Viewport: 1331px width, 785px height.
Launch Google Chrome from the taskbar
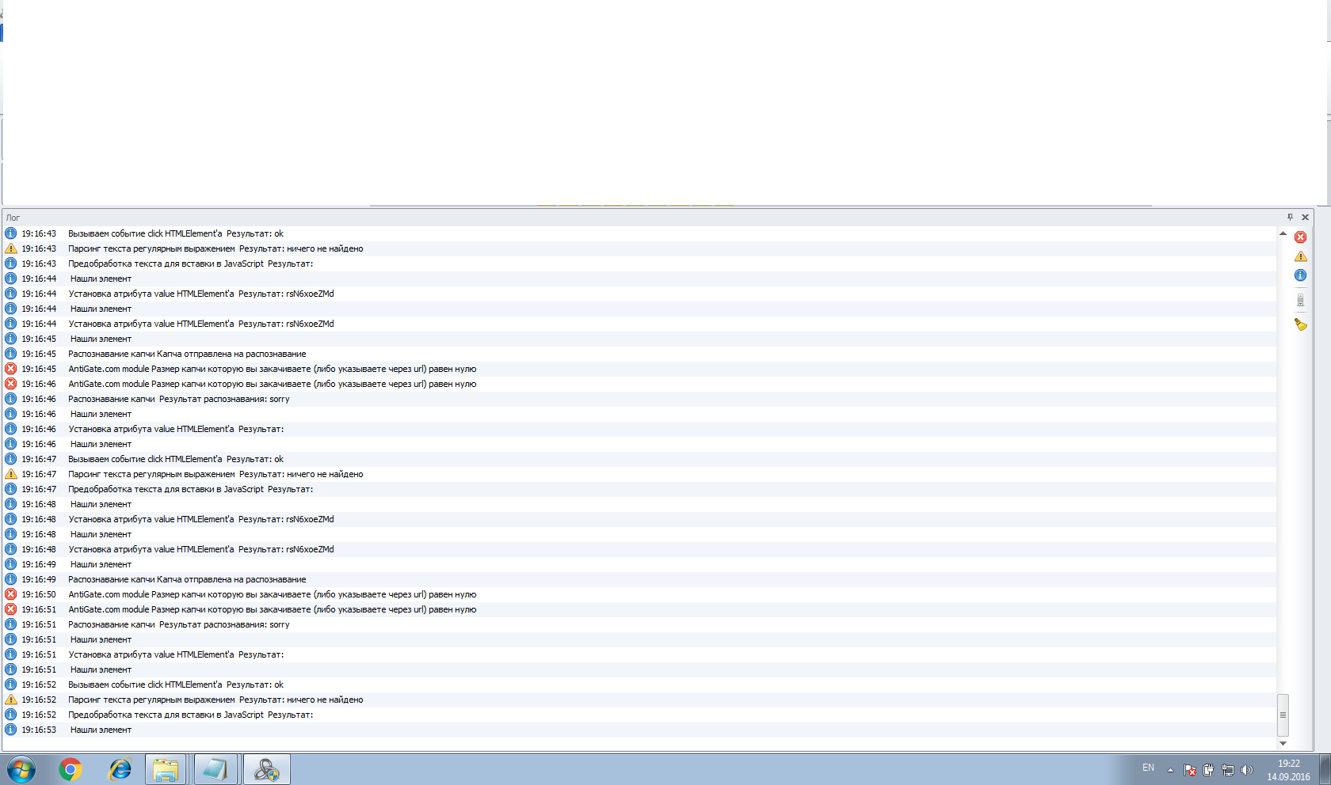coord(71,769)
